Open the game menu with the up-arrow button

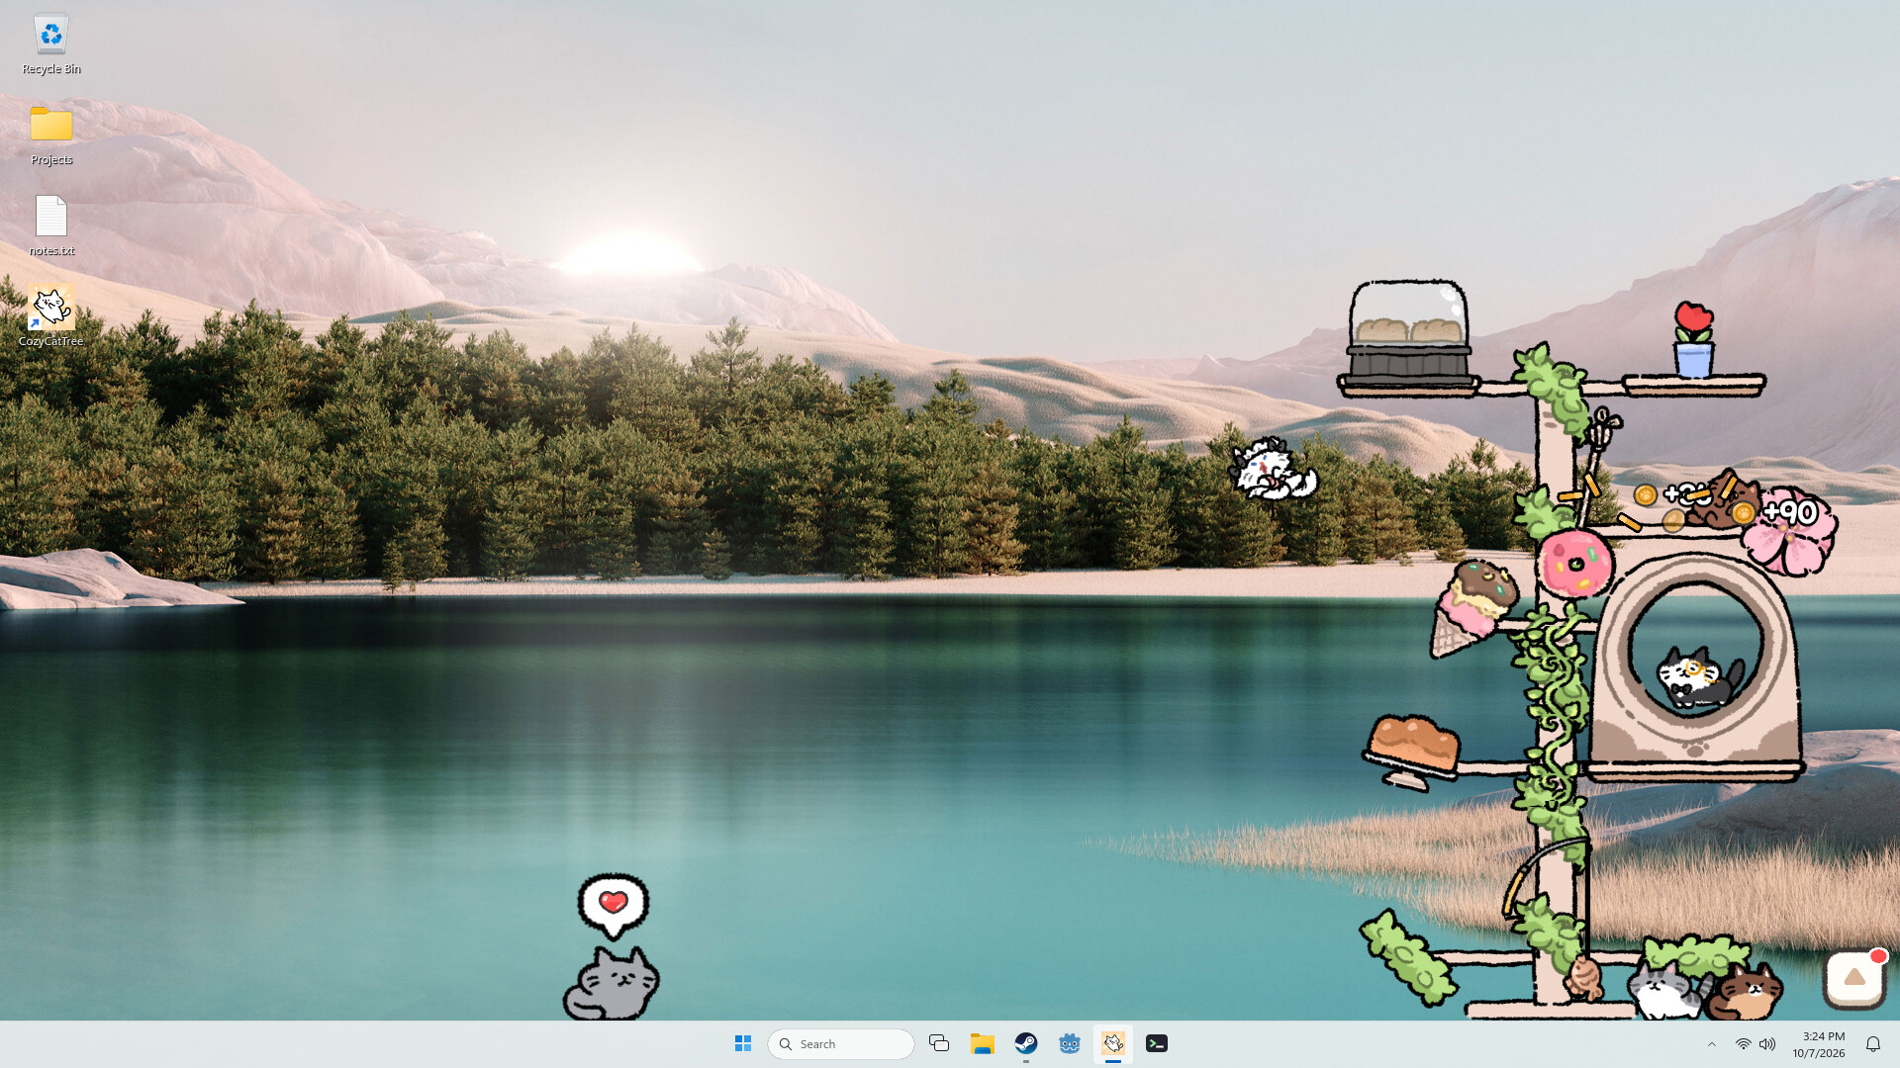tap(1854, 979)
